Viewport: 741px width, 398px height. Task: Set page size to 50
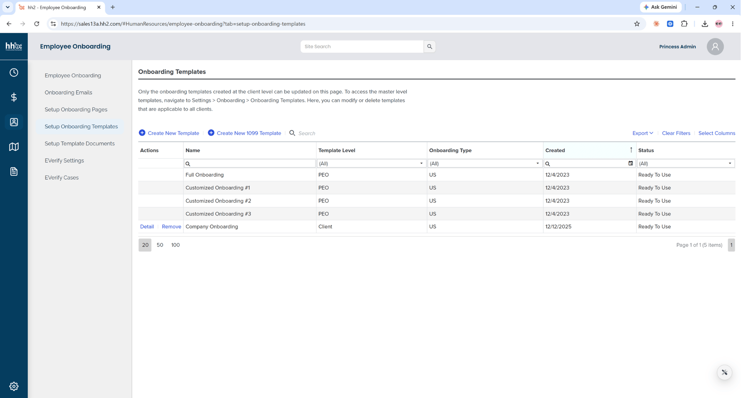[160, 245]
